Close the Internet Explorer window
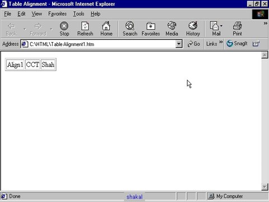Viewport: 269px width, 202px height. pyautogui.click(x=265, y=4)
